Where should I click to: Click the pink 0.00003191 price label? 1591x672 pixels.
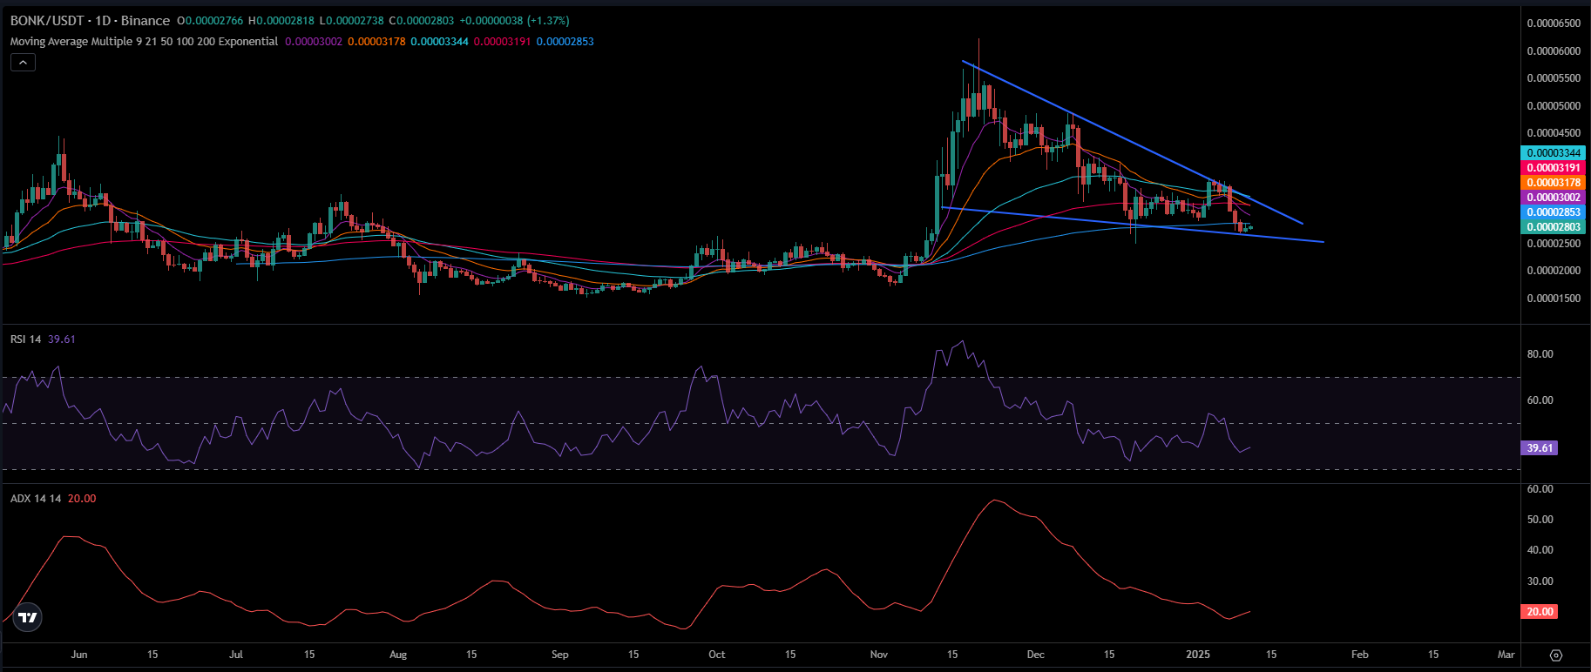(x=1554, y=168)
